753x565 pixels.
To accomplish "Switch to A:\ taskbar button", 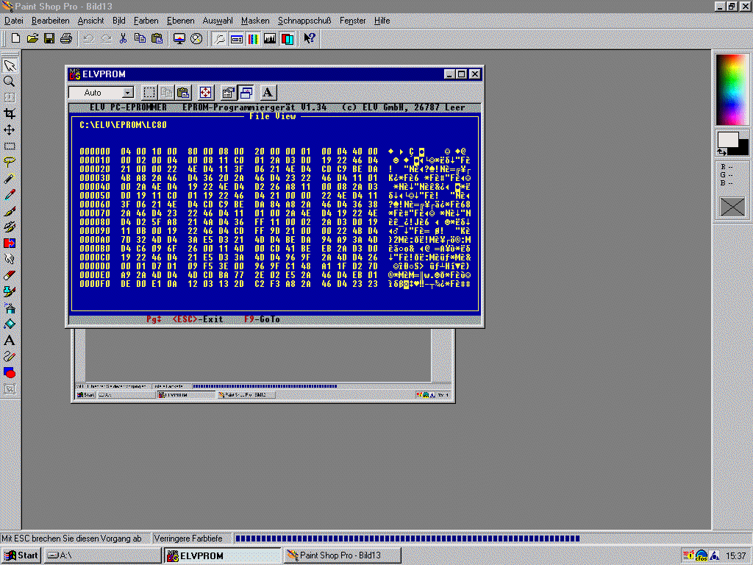I will tap(103, 555).
